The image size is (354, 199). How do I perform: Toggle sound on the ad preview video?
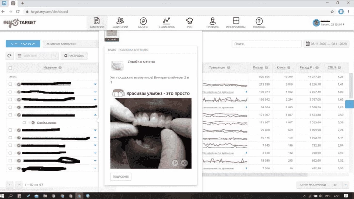click(x=184, y=163)
